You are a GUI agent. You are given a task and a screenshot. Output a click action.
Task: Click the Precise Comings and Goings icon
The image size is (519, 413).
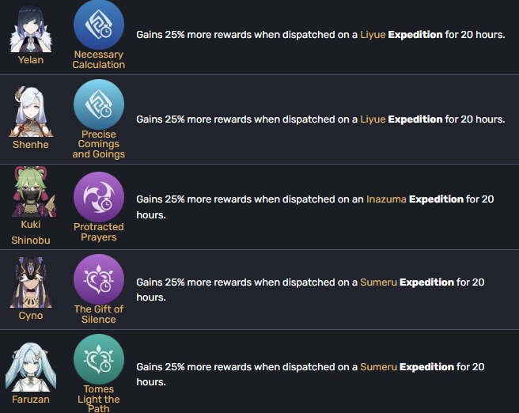99,105
